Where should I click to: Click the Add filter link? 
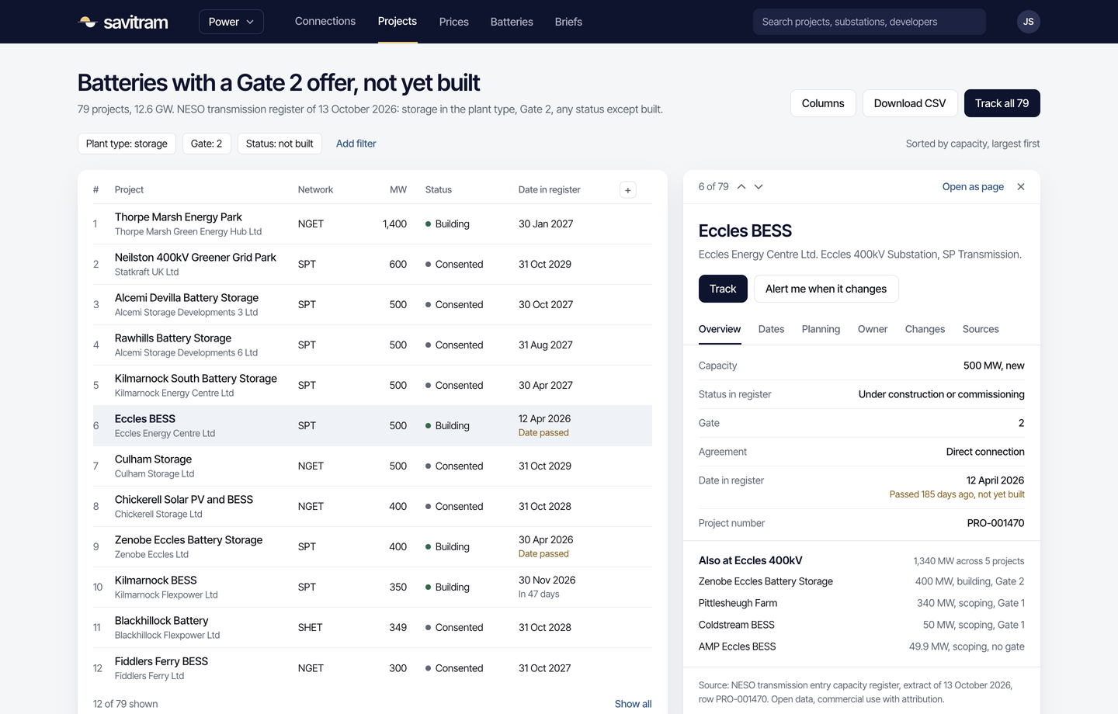356,144
